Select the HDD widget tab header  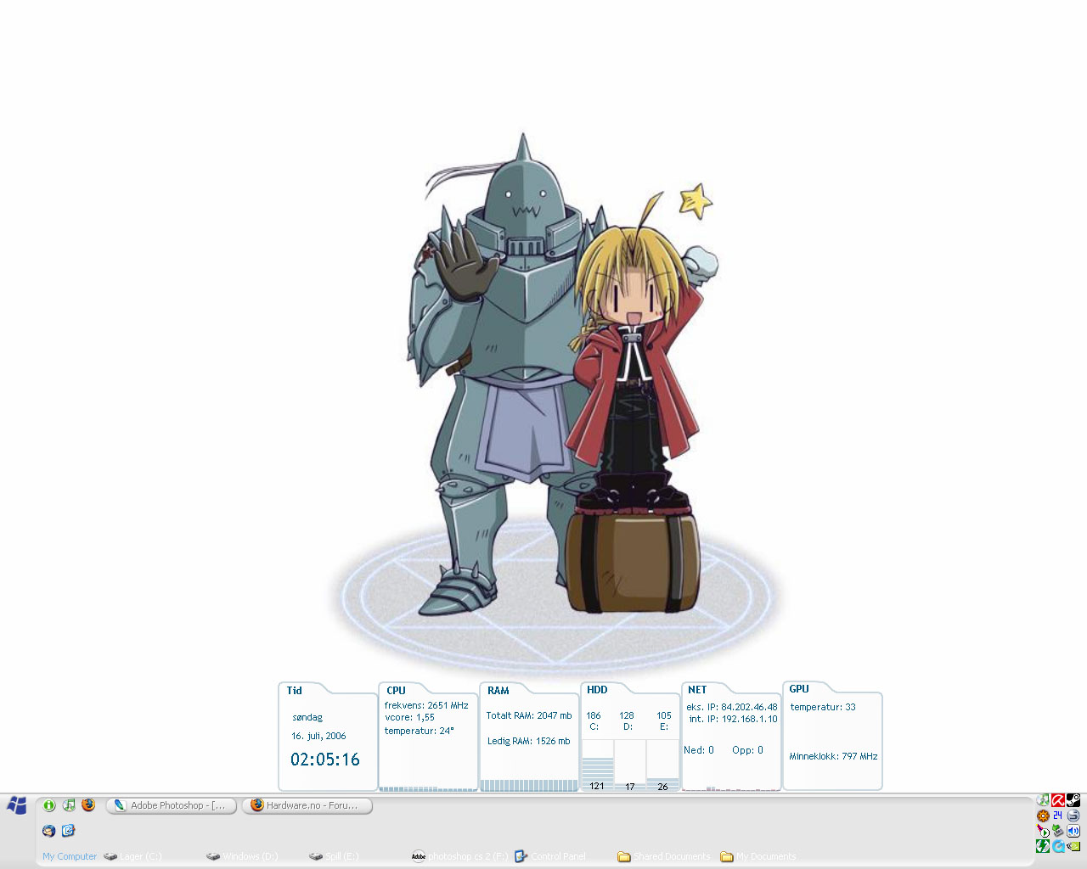click(597, 689)
